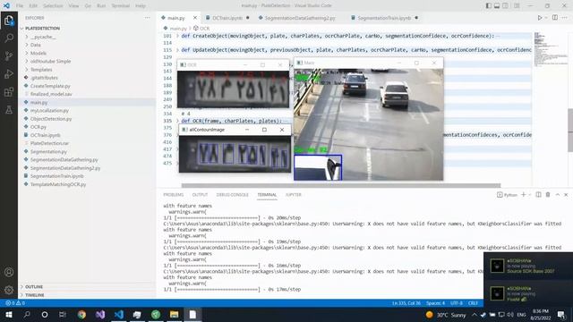This screenshot has width=573, height=322.
Task: Switch to the Problems panel tab
Action: pyautogui.click(x=173, y=195)
